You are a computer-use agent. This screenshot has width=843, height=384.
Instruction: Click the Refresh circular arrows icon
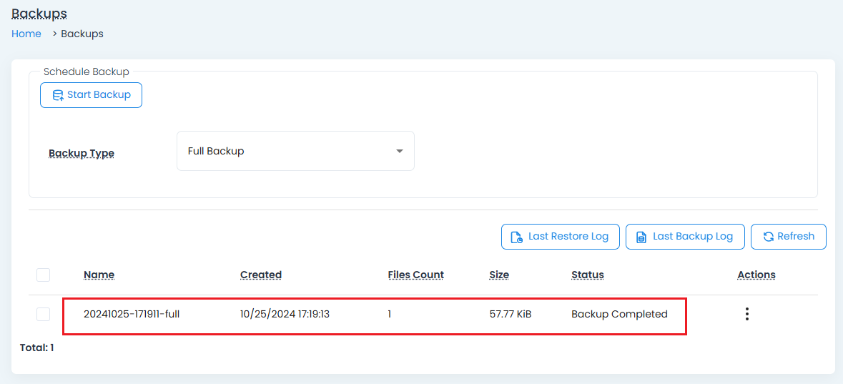769,237
